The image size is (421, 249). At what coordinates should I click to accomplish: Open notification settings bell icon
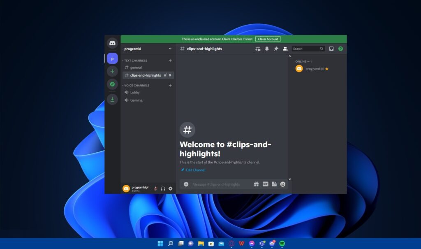267,49
